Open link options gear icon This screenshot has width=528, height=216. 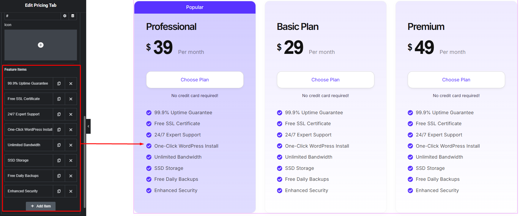tap(65, 16)
